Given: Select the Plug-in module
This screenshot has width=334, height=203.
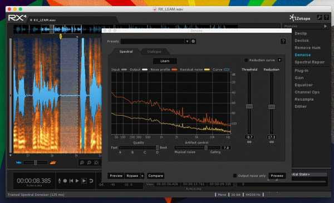Looking at the screenshot, I should pyautogui.click(x=301, y=71).
